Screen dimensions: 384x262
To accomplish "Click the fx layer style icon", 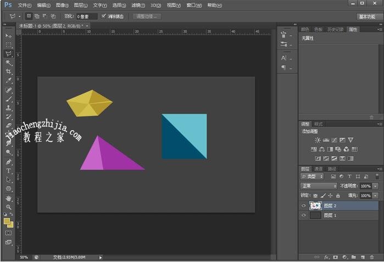I will [326, 257].
